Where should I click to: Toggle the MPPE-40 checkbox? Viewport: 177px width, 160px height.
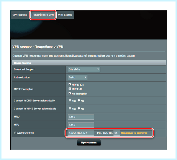tap(70, 89)
